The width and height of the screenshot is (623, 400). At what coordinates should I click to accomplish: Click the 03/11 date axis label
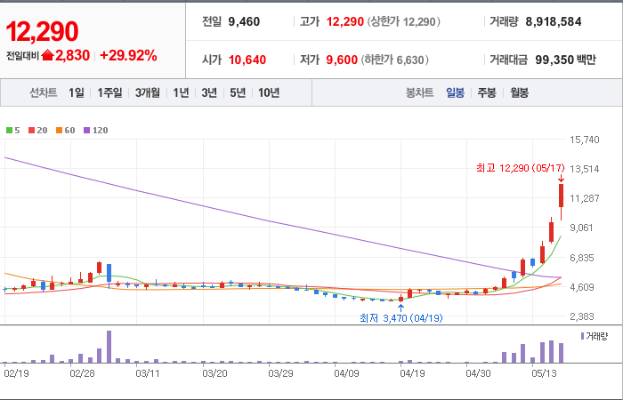(148, 373)
